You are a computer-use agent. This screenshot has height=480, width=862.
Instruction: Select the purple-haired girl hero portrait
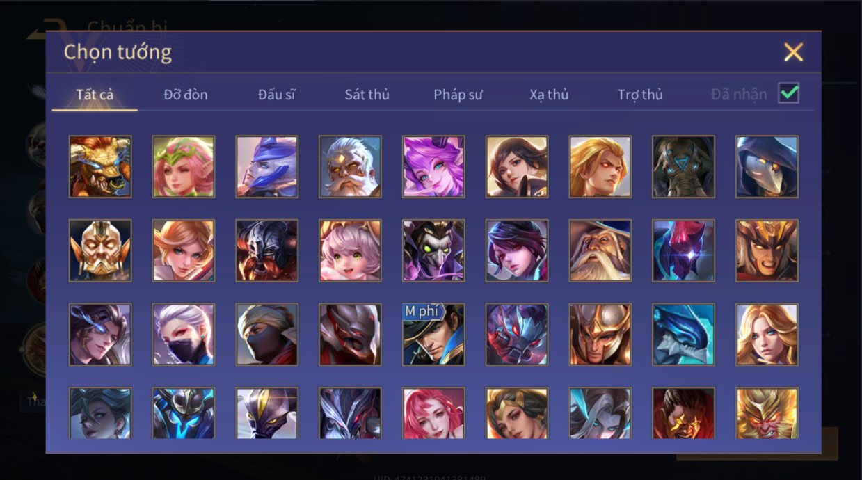(x=433, y=166)
